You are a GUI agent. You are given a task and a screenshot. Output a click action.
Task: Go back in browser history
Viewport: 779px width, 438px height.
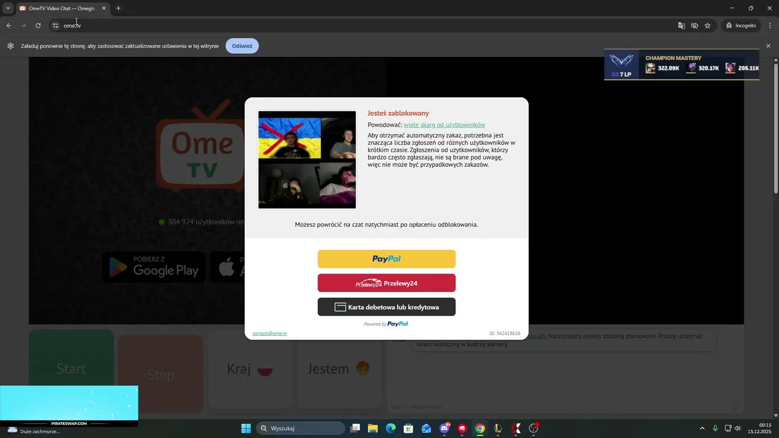pyautogui.click(x=9, y=26)
